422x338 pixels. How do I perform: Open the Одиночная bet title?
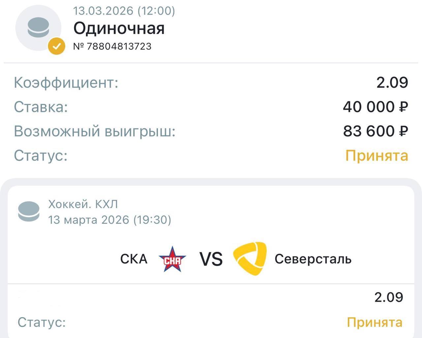119,28
